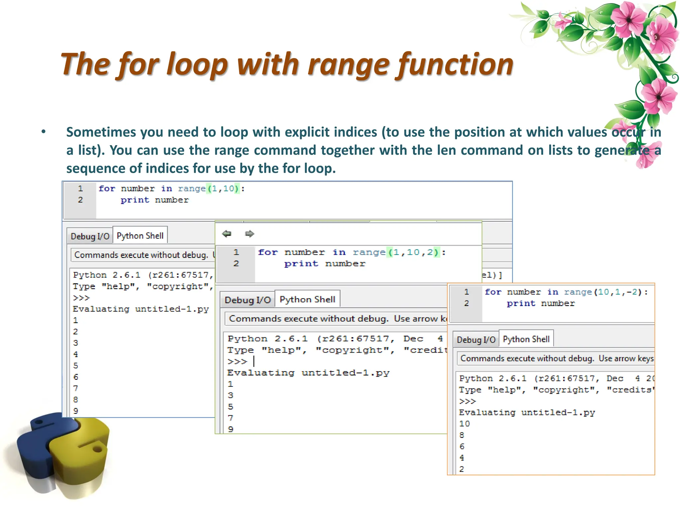Image resolution: width=680 pixels, height=510 pixels.
Task: Select Python Shell tab in leftmost window
Action: 140,236
